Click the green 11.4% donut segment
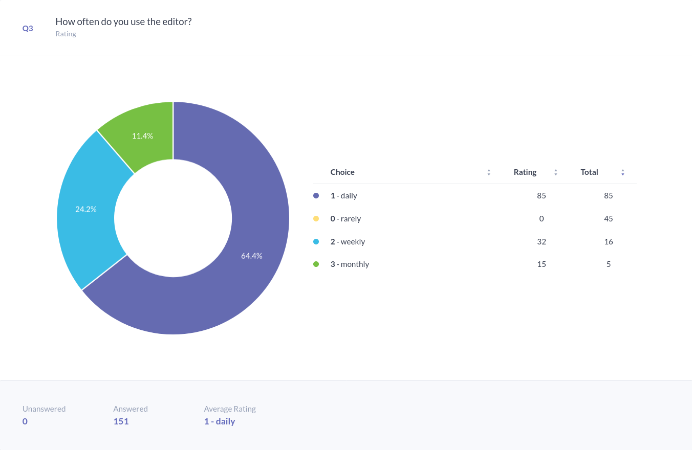Viewport: 692px width, 450px height. click(142, 136)
